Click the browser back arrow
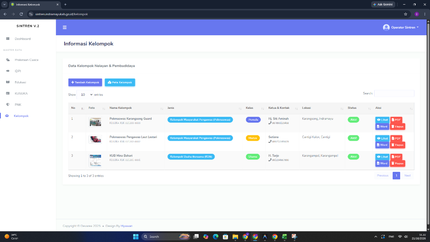This screenshot has height=242, width=430. point(5,14)
